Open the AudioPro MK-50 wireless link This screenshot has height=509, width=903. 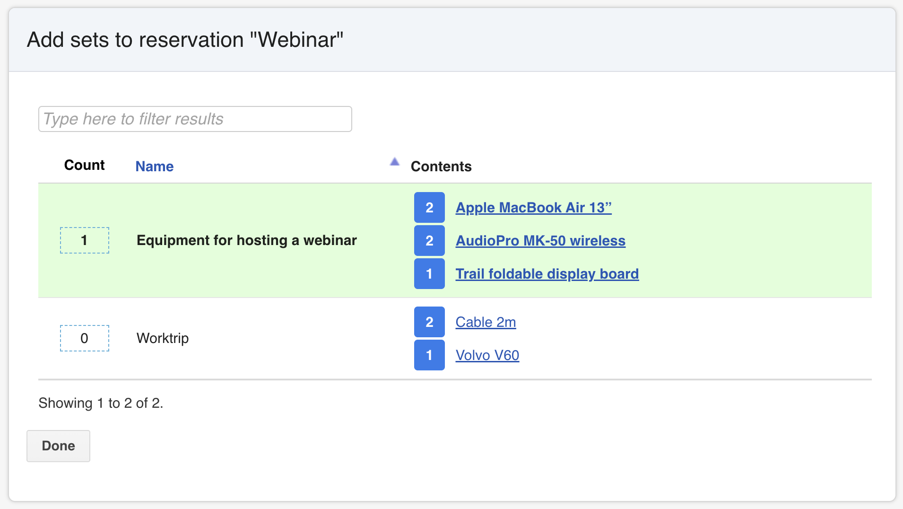[540, 241]
